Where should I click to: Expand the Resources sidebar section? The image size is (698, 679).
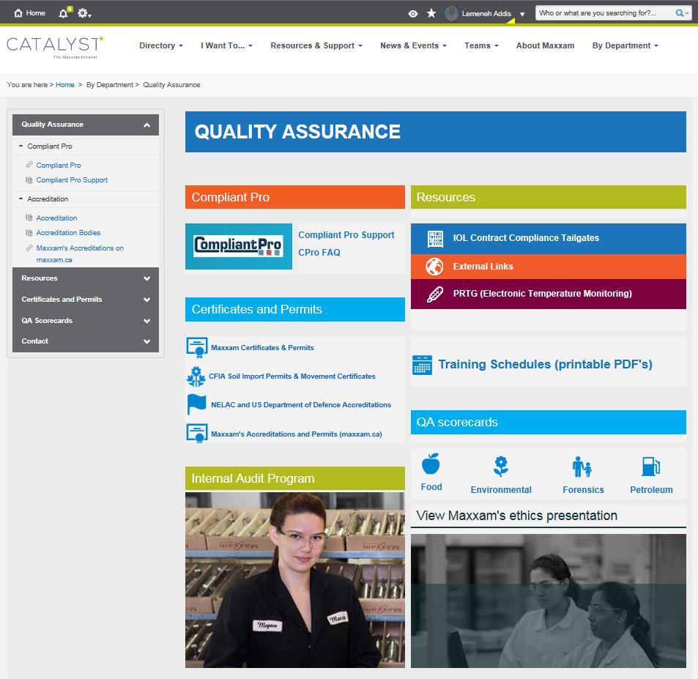click(x=86, y=278)
